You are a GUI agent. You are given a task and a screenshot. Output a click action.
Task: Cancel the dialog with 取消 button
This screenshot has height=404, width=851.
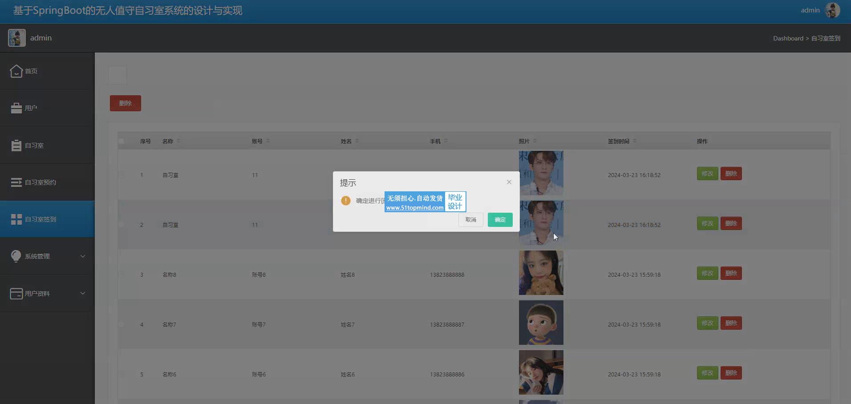tap(471, 220)
